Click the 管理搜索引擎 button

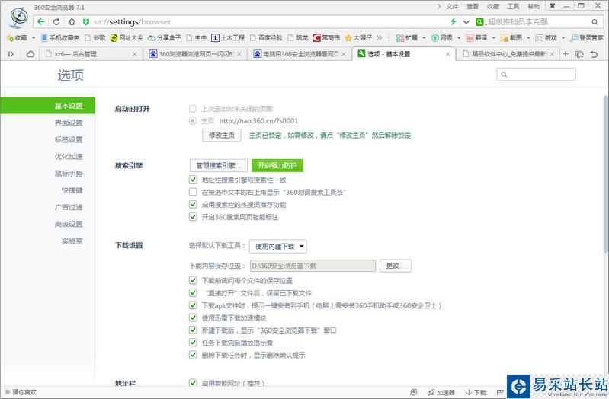coord(219,166)
